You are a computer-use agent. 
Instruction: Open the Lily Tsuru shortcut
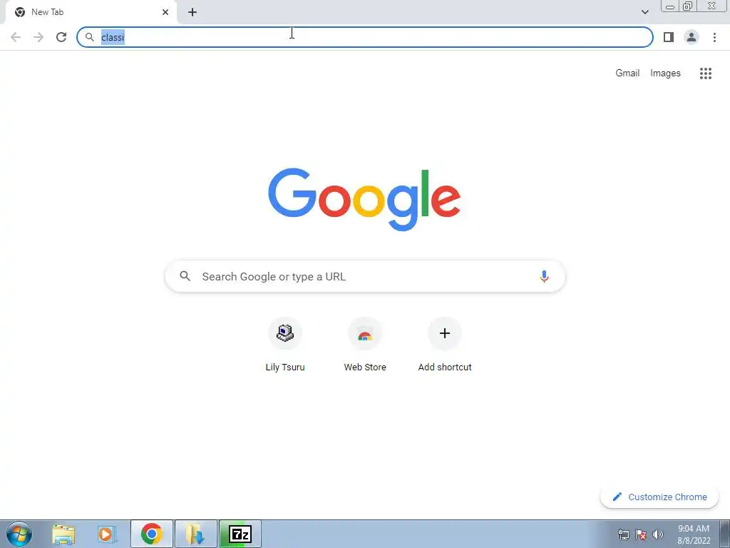coord(285,345)
